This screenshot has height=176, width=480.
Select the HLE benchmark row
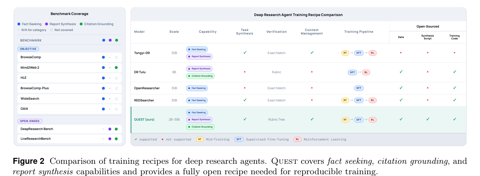coord(70,78)
